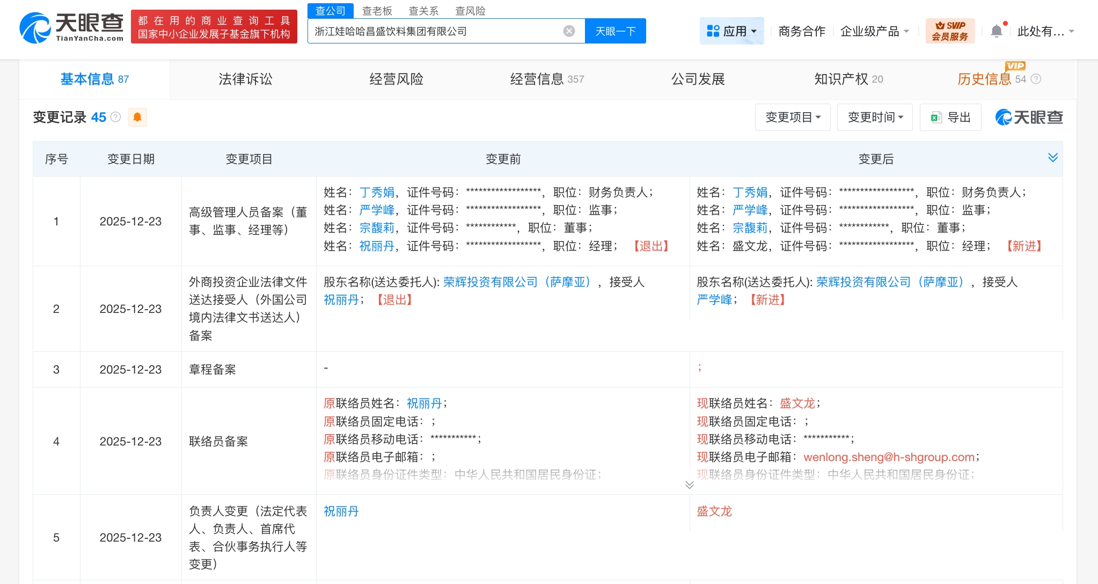
Task: Click the SVIP member service badge
Action: (x=950, y=31)
